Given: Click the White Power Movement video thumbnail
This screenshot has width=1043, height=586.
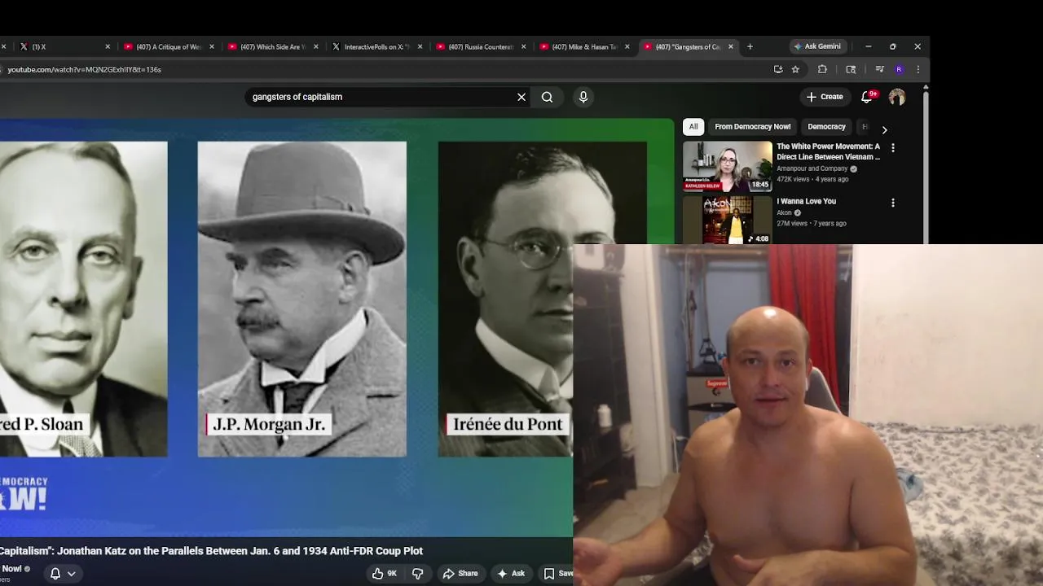Looking at the screenshot, I should tap(728, 166).
